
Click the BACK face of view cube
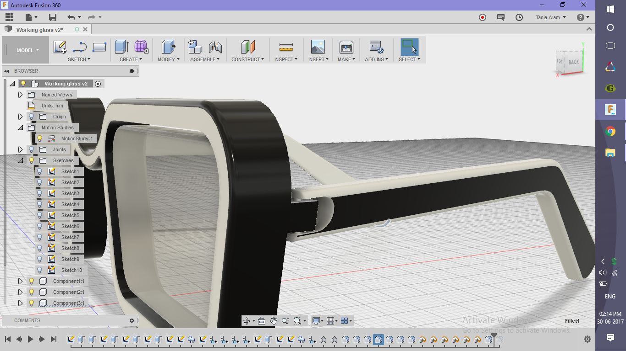[x=573, y=62]
